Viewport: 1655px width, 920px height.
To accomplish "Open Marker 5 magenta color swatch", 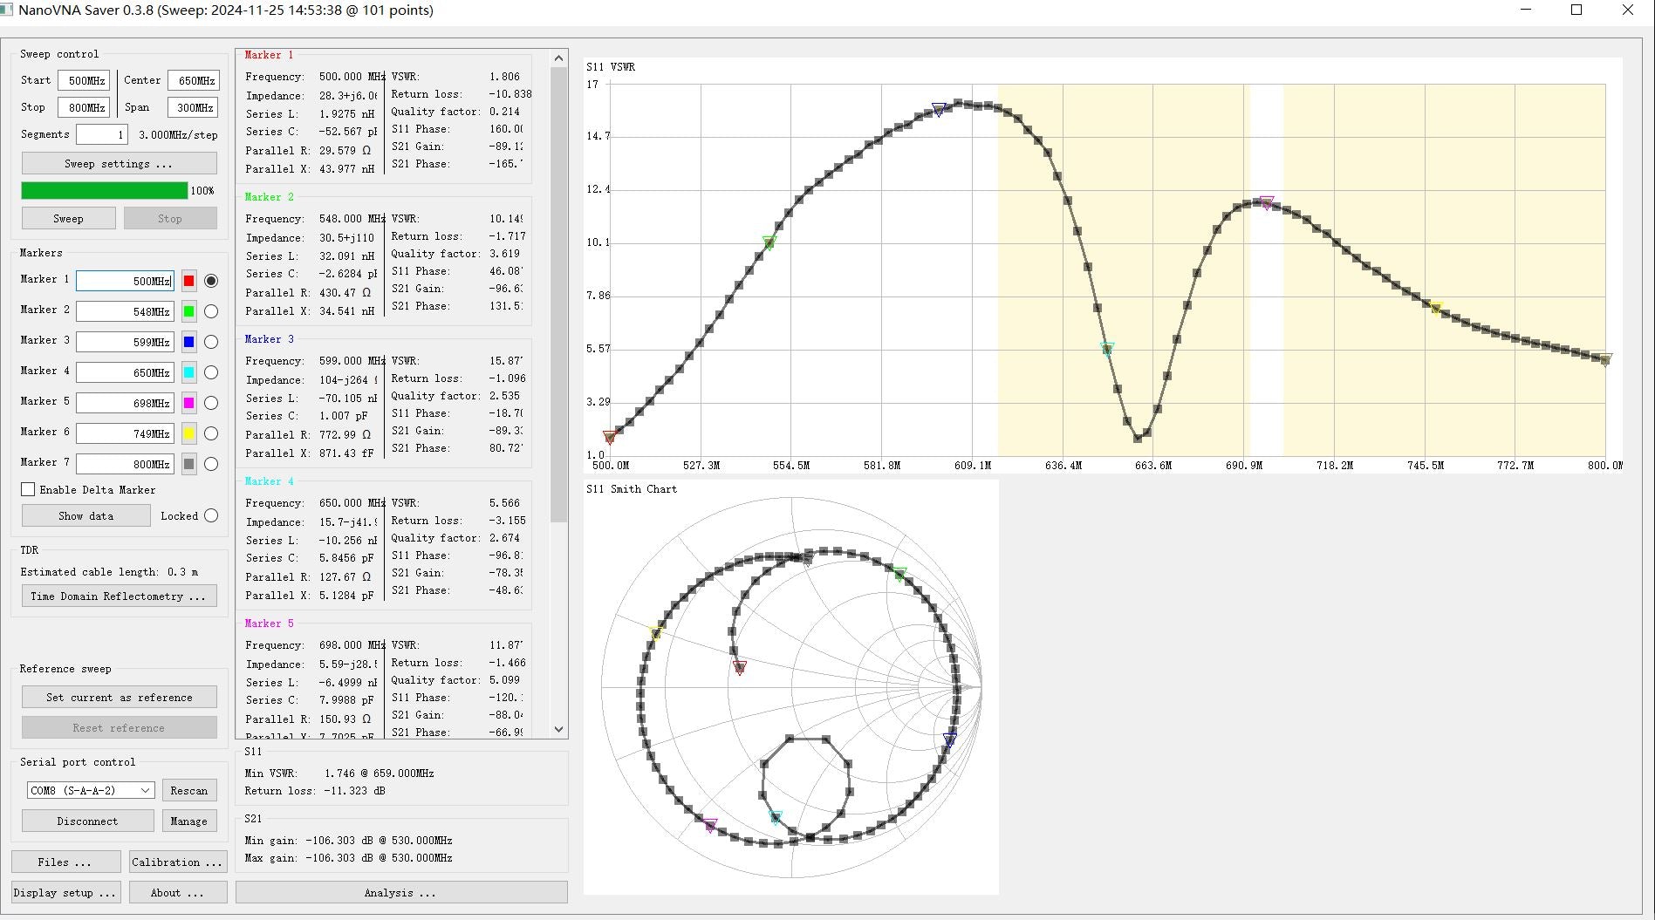I will (188, 403).
